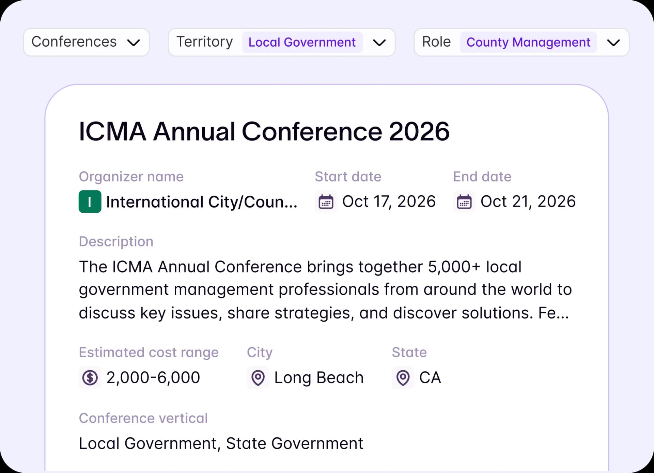Click the Long Beach city value

[x=319, y=378]
